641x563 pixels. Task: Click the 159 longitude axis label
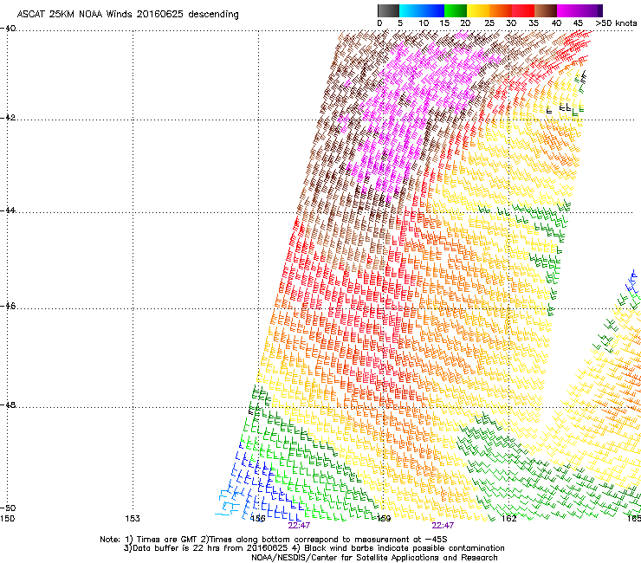click(384, 519)
